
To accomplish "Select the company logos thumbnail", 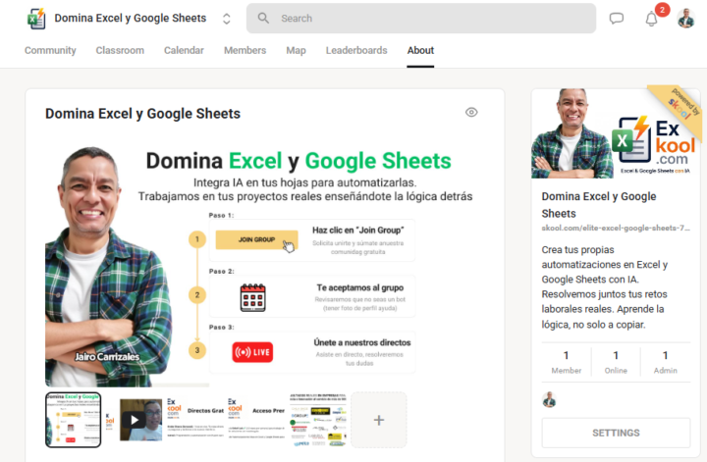I will click(318, 420).
